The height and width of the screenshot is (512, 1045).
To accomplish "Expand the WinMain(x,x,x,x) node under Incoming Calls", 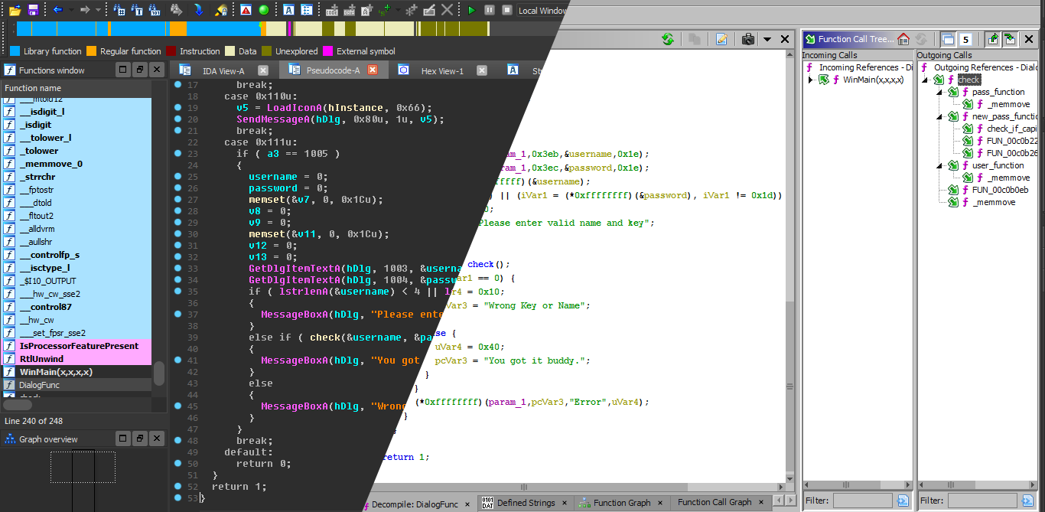I will pyautogui.click(x=812, y=79).
